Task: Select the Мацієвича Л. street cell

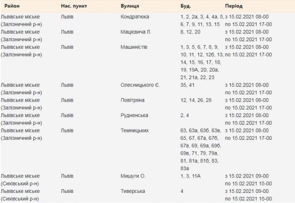Action: pyautogui.click(x=136, y=32)
